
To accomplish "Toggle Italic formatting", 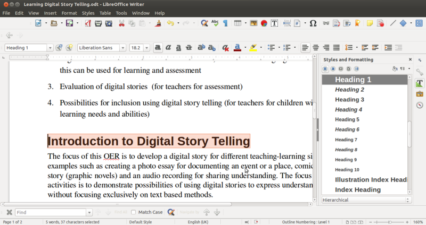I will (168, 48).
